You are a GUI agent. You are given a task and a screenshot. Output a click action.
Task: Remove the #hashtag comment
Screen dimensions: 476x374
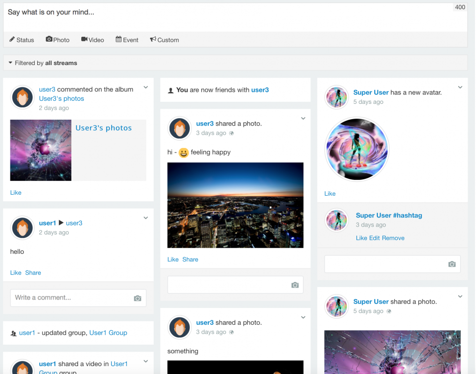pos(393,238)
